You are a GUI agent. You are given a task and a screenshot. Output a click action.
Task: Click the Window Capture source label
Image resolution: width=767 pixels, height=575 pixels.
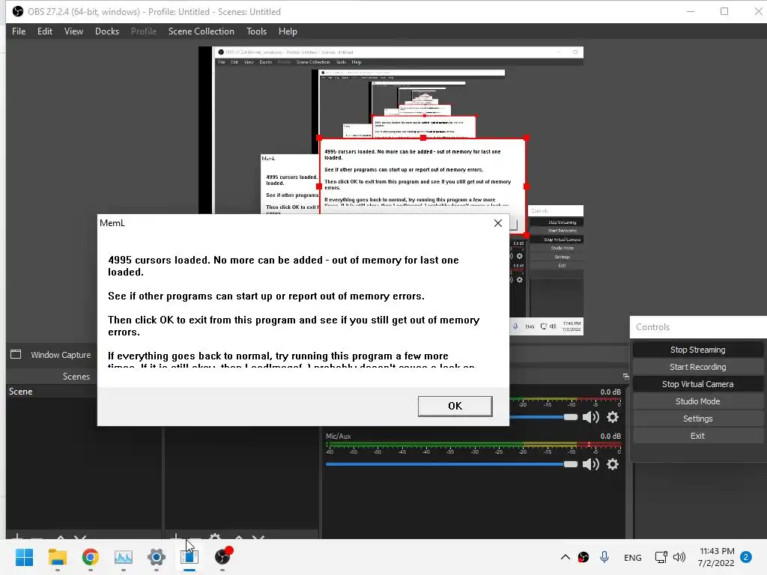[x=61, y=355]
